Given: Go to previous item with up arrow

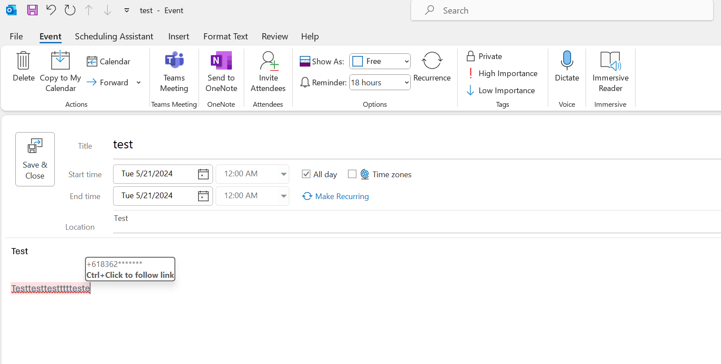Looking at the screenshot, I should [89, 10].
